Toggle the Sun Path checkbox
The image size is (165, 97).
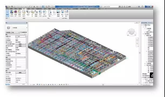point(16,55)
